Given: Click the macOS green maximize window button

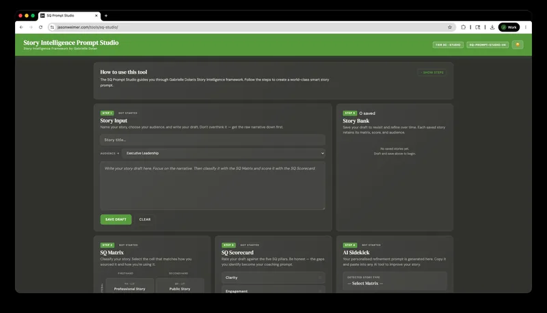Looking at the screenshot, I should (33, 16).
